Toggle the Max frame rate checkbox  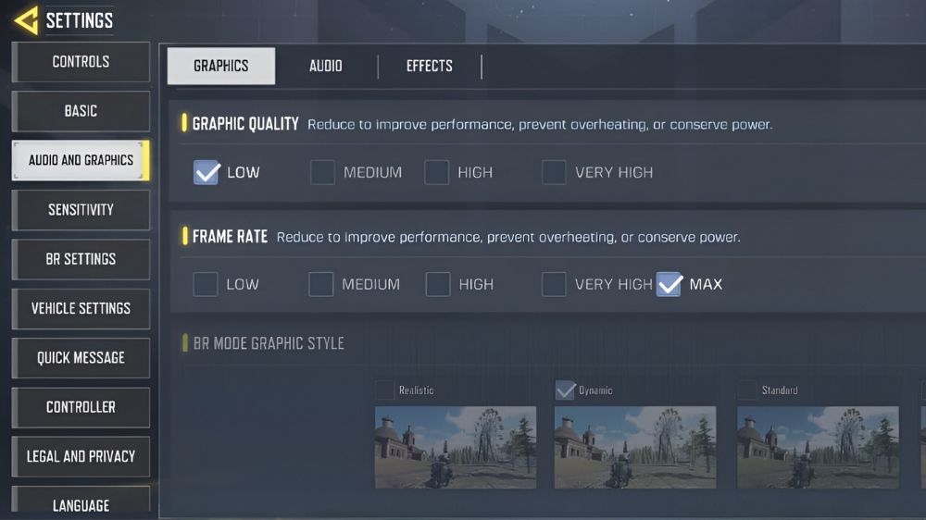pyautogui.click(x=669, y=284)
